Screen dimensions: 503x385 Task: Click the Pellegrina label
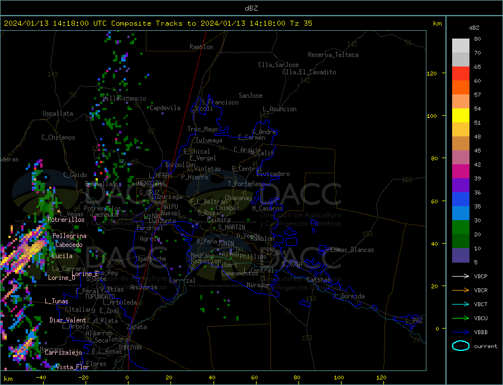click(70, 236)
